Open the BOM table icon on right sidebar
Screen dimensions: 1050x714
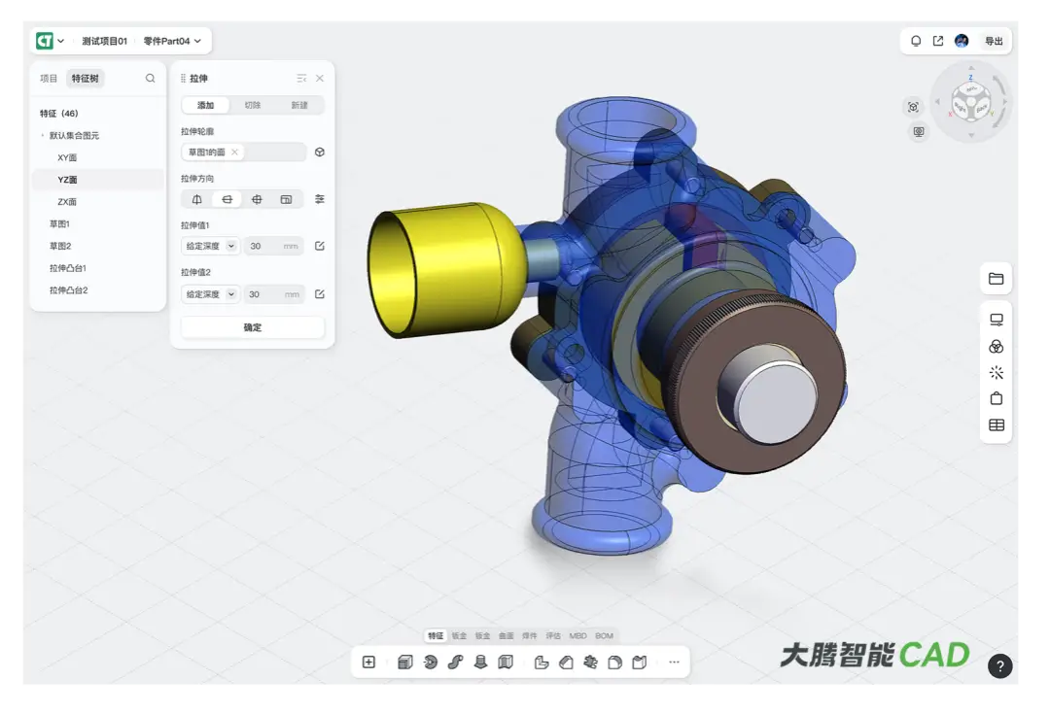[x=996, y=425]
